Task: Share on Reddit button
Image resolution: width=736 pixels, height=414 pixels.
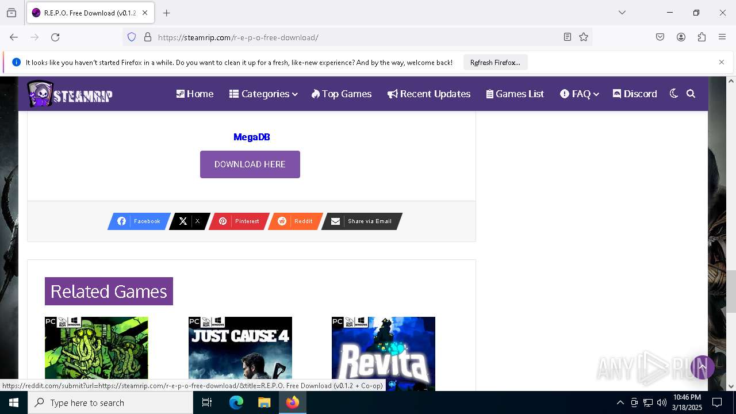Action: click(296, 221)
